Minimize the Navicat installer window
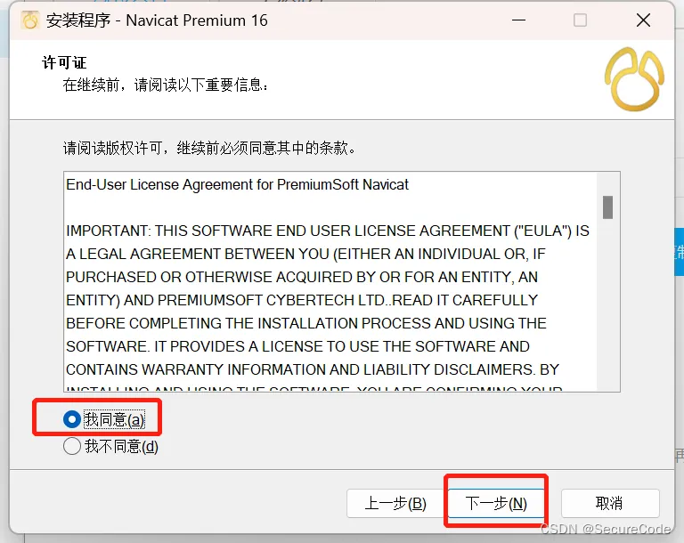Image resolution: width=684 pixels, height=543 pixels. (518, 20)
